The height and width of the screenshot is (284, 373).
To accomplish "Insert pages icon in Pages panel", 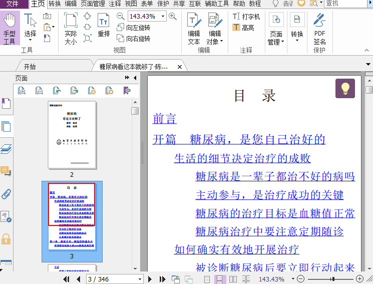I will pos(92,91).
